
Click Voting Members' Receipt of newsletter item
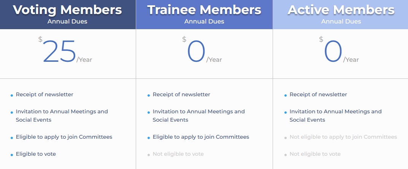coord(44,94)
